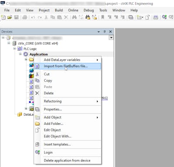Image resolution: width=174 pixels, height=167 pixels.
Task: Click the Find binoculars icon after Delete
Action: click(74, 17)
